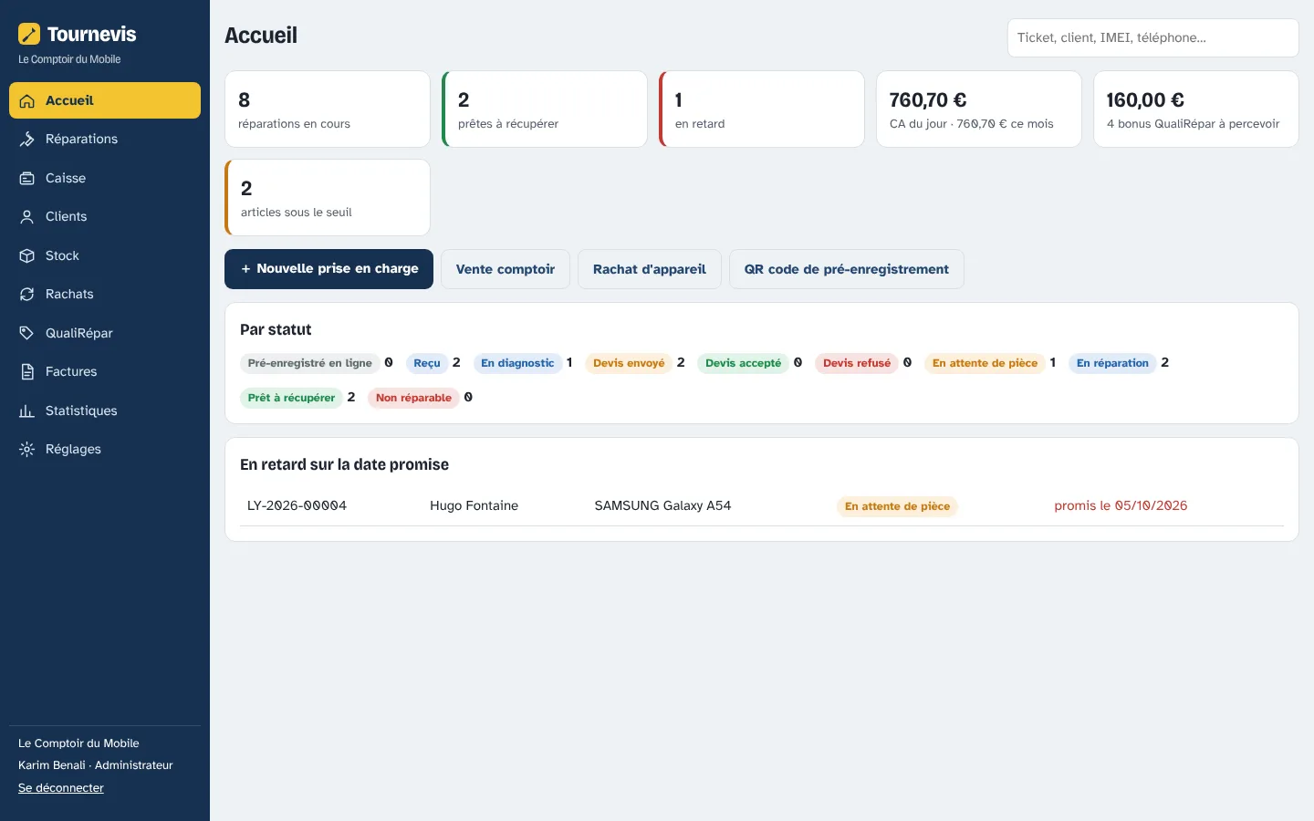The width and height of the screenshot is (1314, 821).
Task: Focus the ticket, client, IMEI search field
Action: click(x=1152, y=37)
